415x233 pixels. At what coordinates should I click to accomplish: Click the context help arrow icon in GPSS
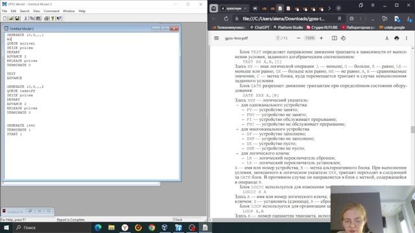click(x=59, y=18)
